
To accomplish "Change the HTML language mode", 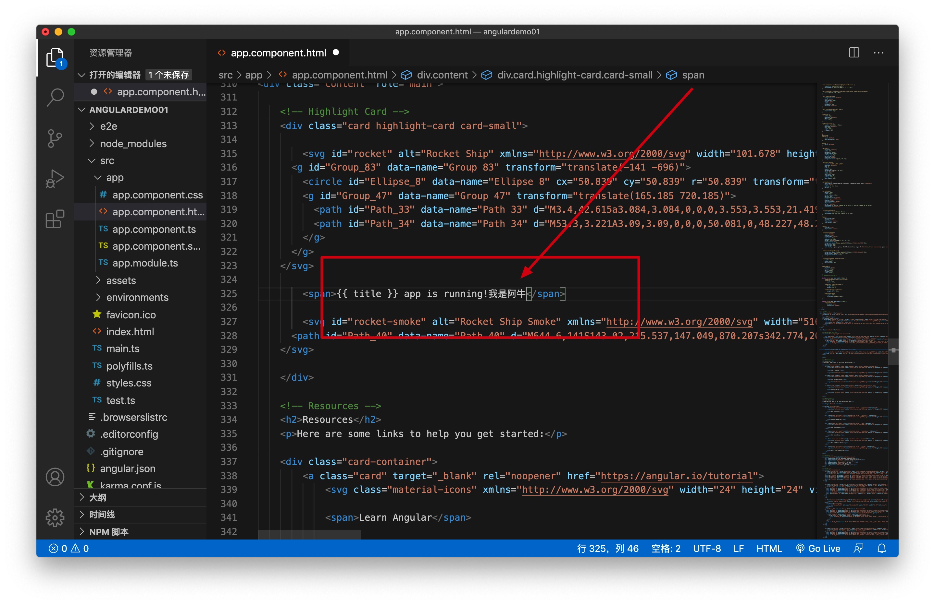I will coord(769,548).
